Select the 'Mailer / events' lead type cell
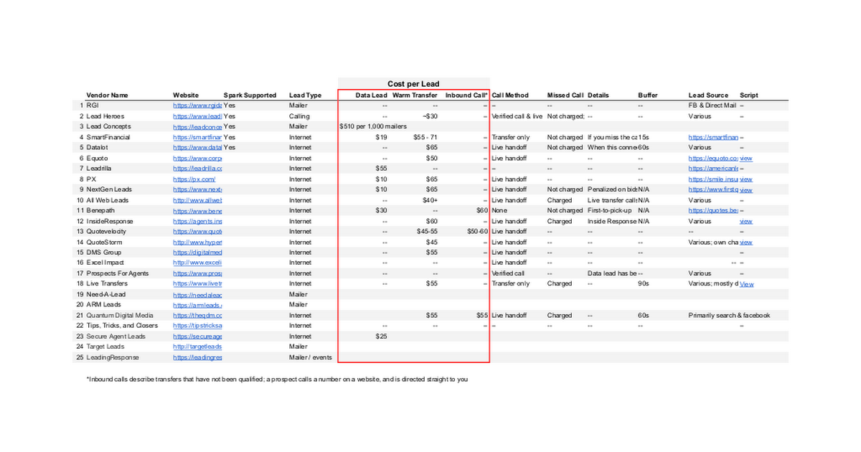This screenshot has width=861, height=452. click(311, 357)
